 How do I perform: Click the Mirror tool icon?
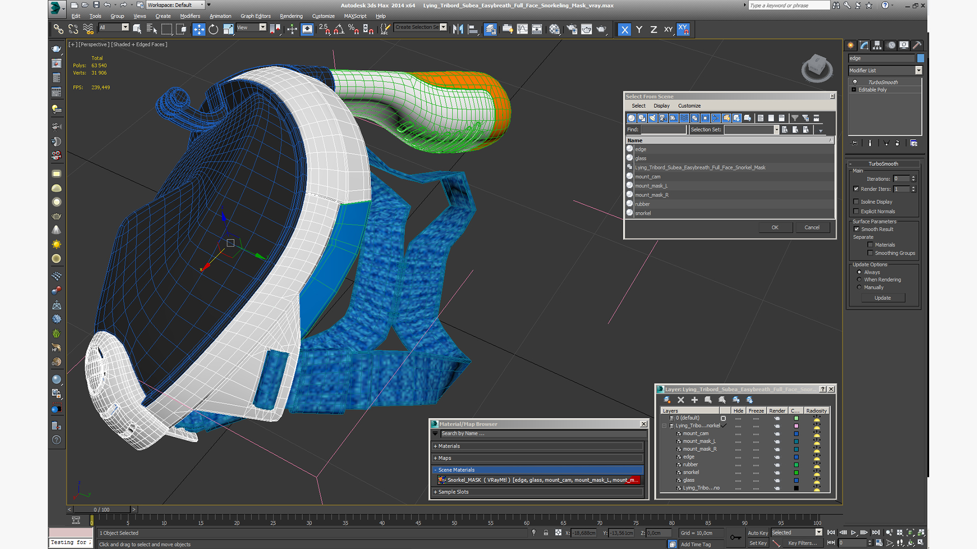click(458, 29)
